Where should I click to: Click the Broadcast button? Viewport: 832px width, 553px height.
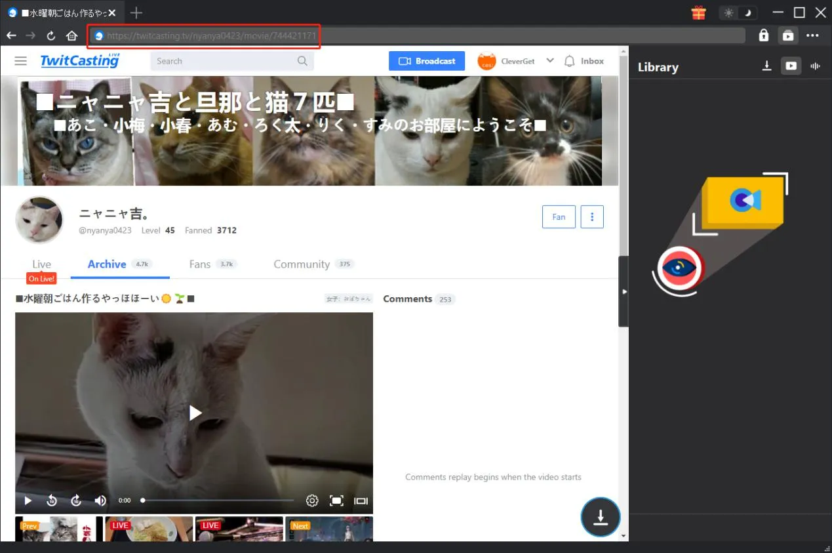(426, 61)
